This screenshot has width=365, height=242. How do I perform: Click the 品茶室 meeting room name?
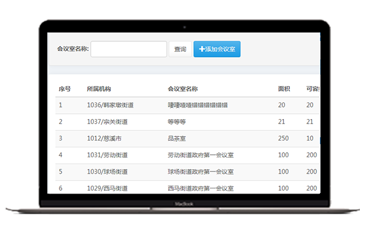(x=176, y=138)
